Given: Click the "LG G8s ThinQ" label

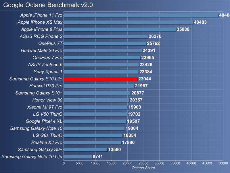Looking at the screenshot, I should (47, 135).
